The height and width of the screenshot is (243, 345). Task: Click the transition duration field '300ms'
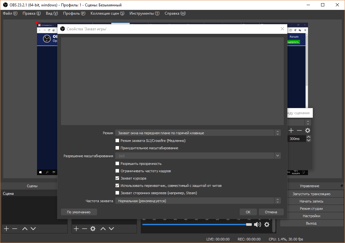click(296, 139)
